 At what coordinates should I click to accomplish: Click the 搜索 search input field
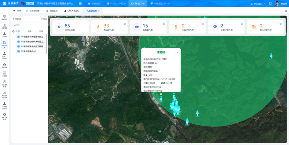click(x=29, y=25)
